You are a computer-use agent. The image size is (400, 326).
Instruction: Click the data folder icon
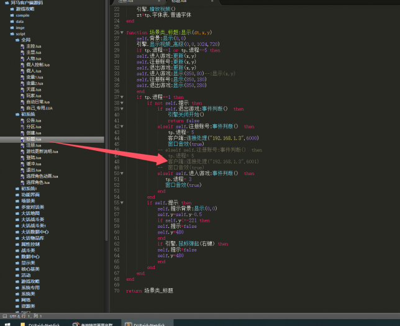(12, 21)
